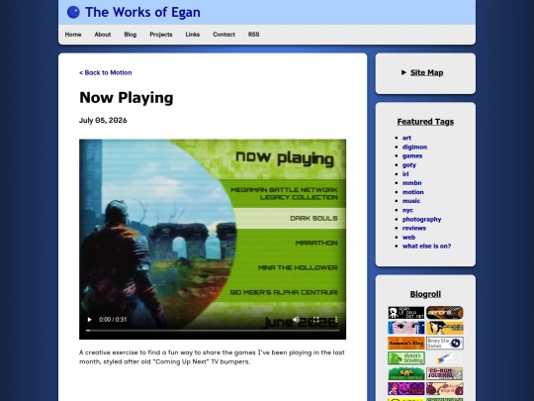Open the 'music' tag link
This screenshot has width=534, height=401.
pyautogui.click(x=411, y=201)
